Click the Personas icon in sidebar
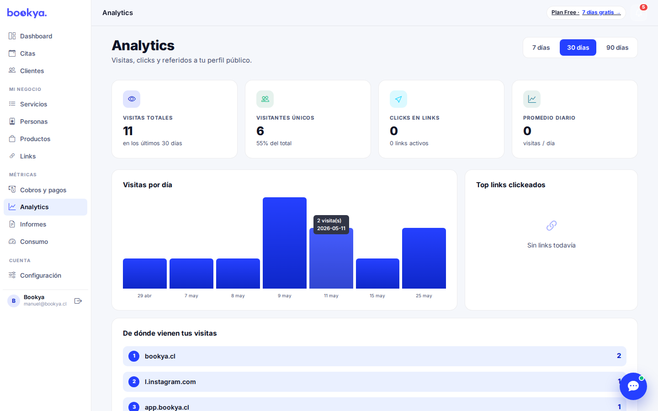658x411 pixels. coord(12,121)
